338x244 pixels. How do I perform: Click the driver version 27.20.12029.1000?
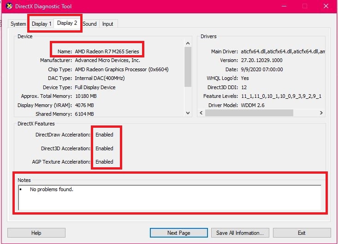pyautogui.click(x=261, y=60)
